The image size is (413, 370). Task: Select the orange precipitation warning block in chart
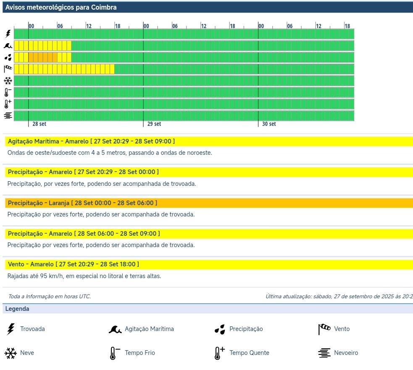tap(43, 57)
